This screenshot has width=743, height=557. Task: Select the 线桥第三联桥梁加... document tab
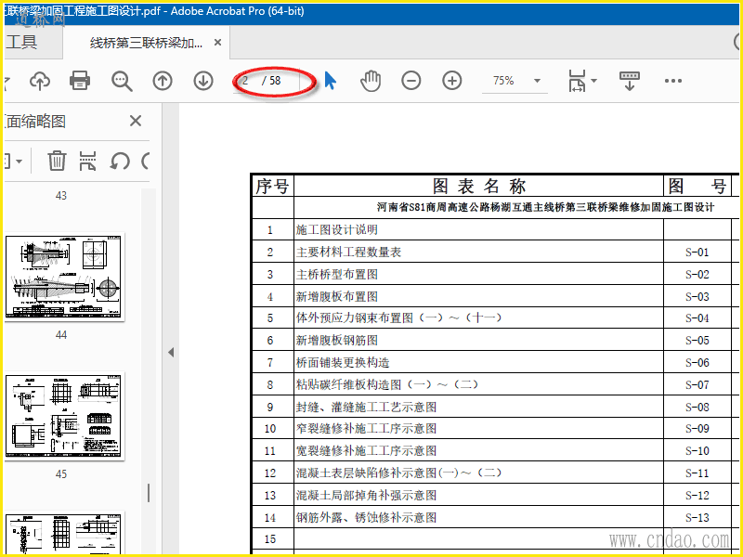click(x=146, y=43)
